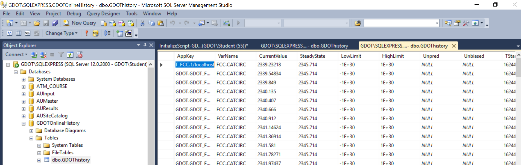521x165 pixels.
Task: Open the Connect dropdown in Object Explorer
Action: [x=16, y=54]
